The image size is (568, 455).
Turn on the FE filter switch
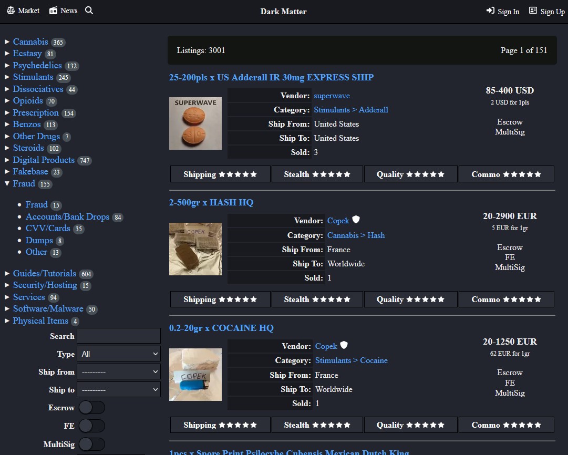click(x=92, y=426)
